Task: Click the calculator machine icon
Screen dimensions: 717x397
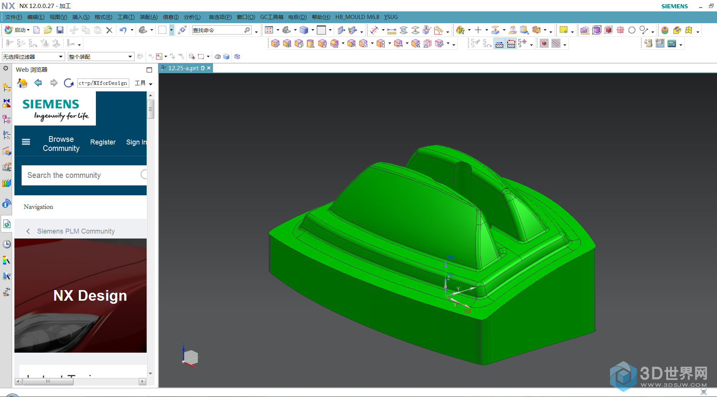Action: click(672, 44)
